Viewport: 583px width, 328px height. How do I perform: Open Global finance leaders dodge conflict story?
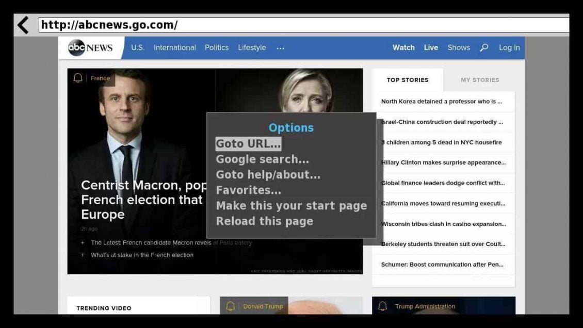coord(443,183)
